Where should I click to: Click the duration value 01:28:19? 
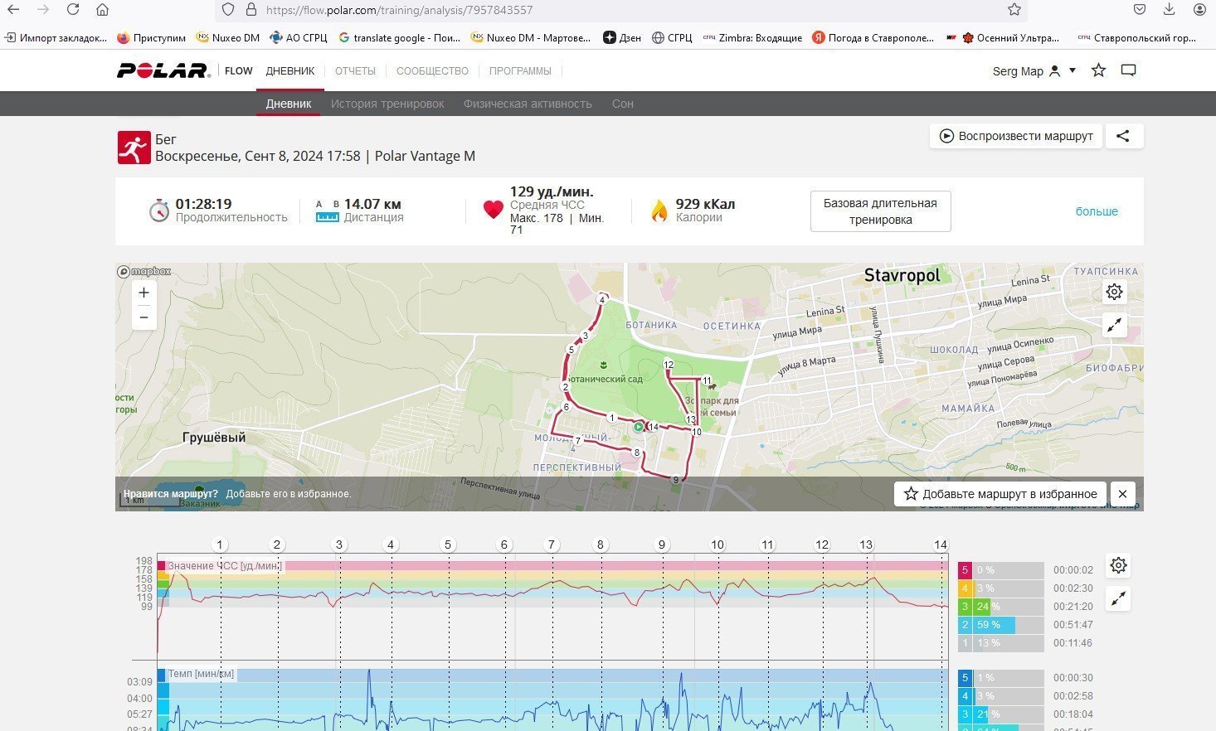(203, 204)
